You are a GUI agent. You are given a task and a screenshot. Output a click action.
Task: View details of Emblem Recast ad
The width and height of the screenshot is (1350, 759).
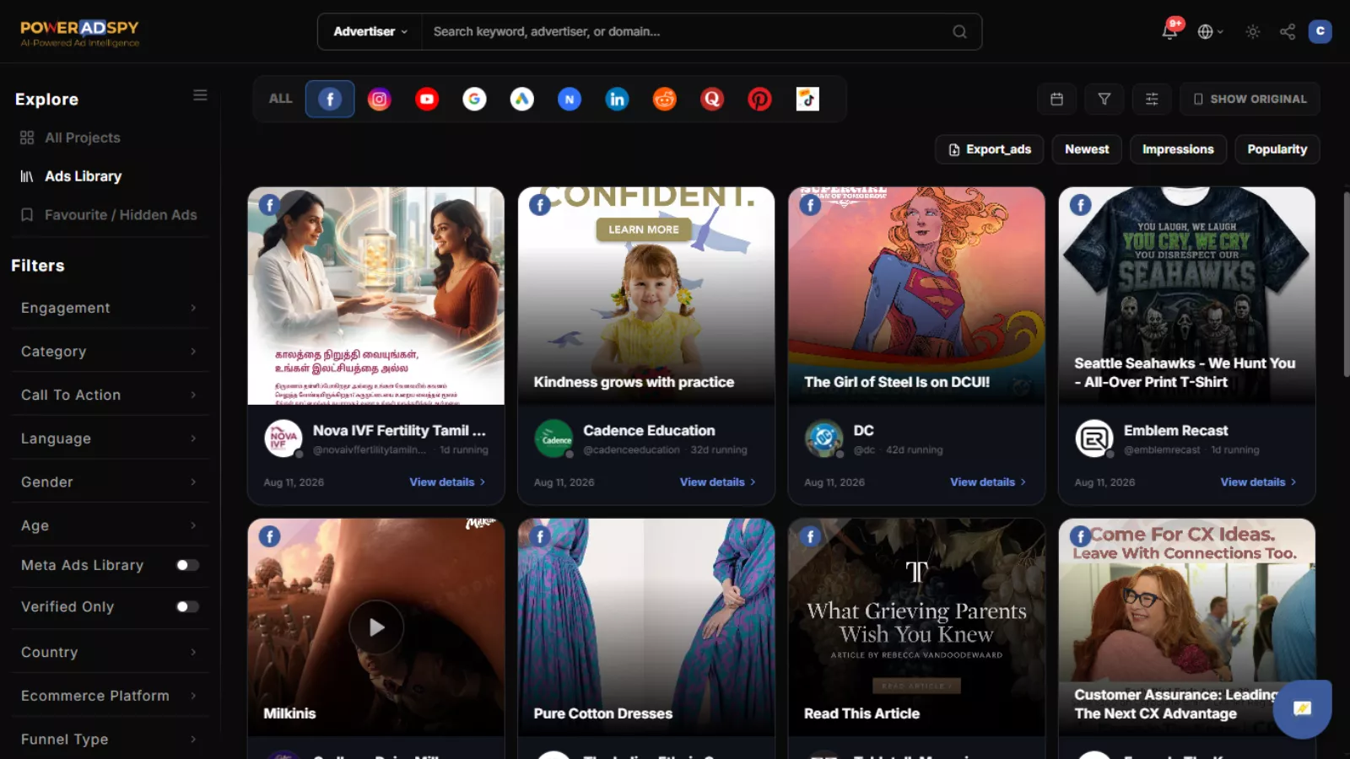pyautogui.click(x=1258, y=482)
